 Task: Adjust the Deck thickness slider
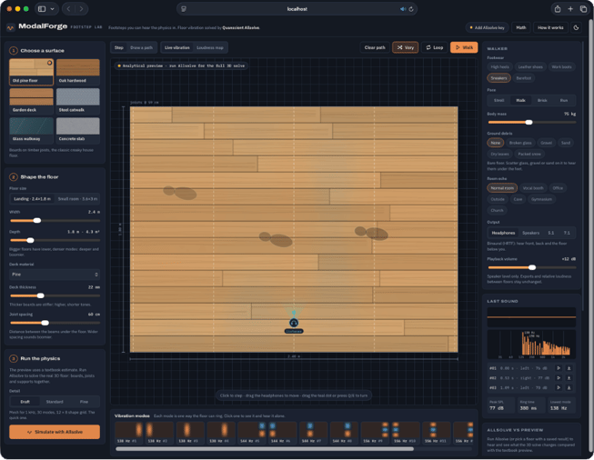click(55, 295)
